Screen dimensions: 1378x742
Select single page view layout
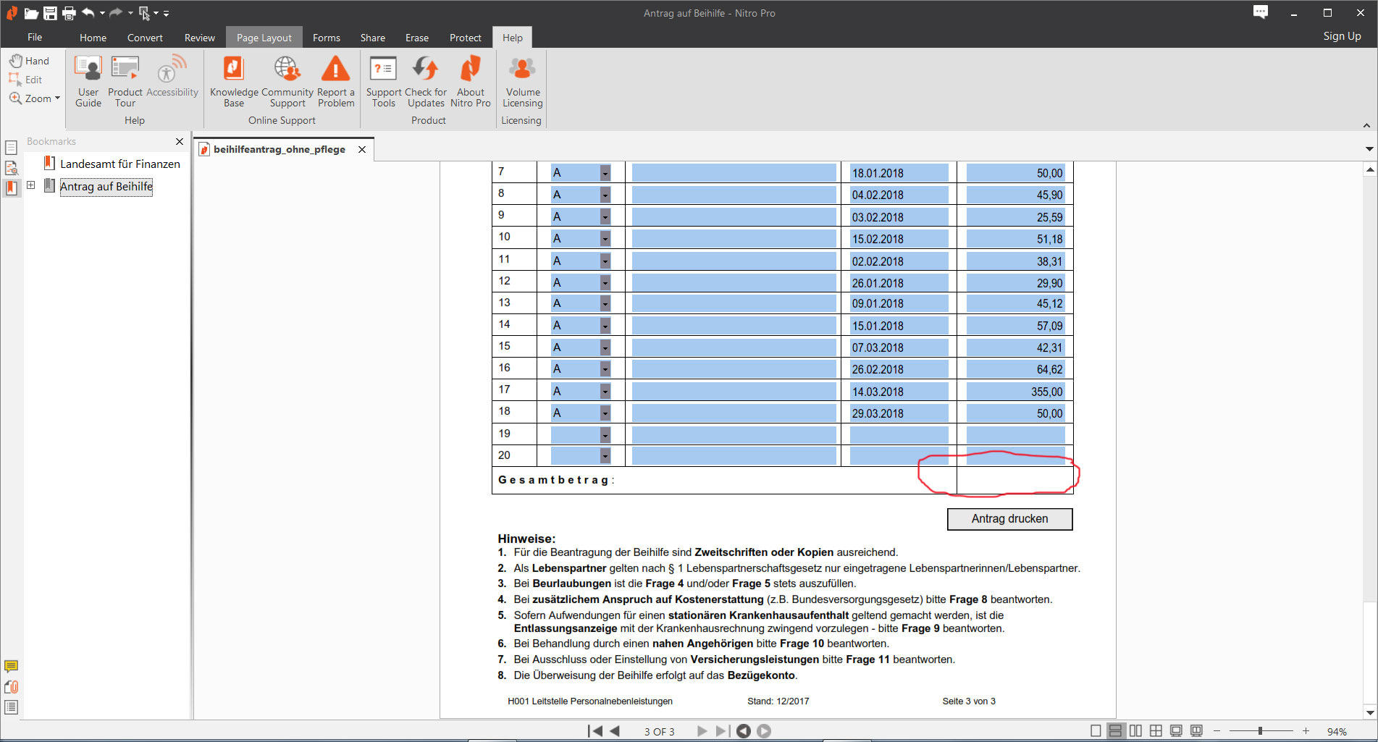[1096, 731]
